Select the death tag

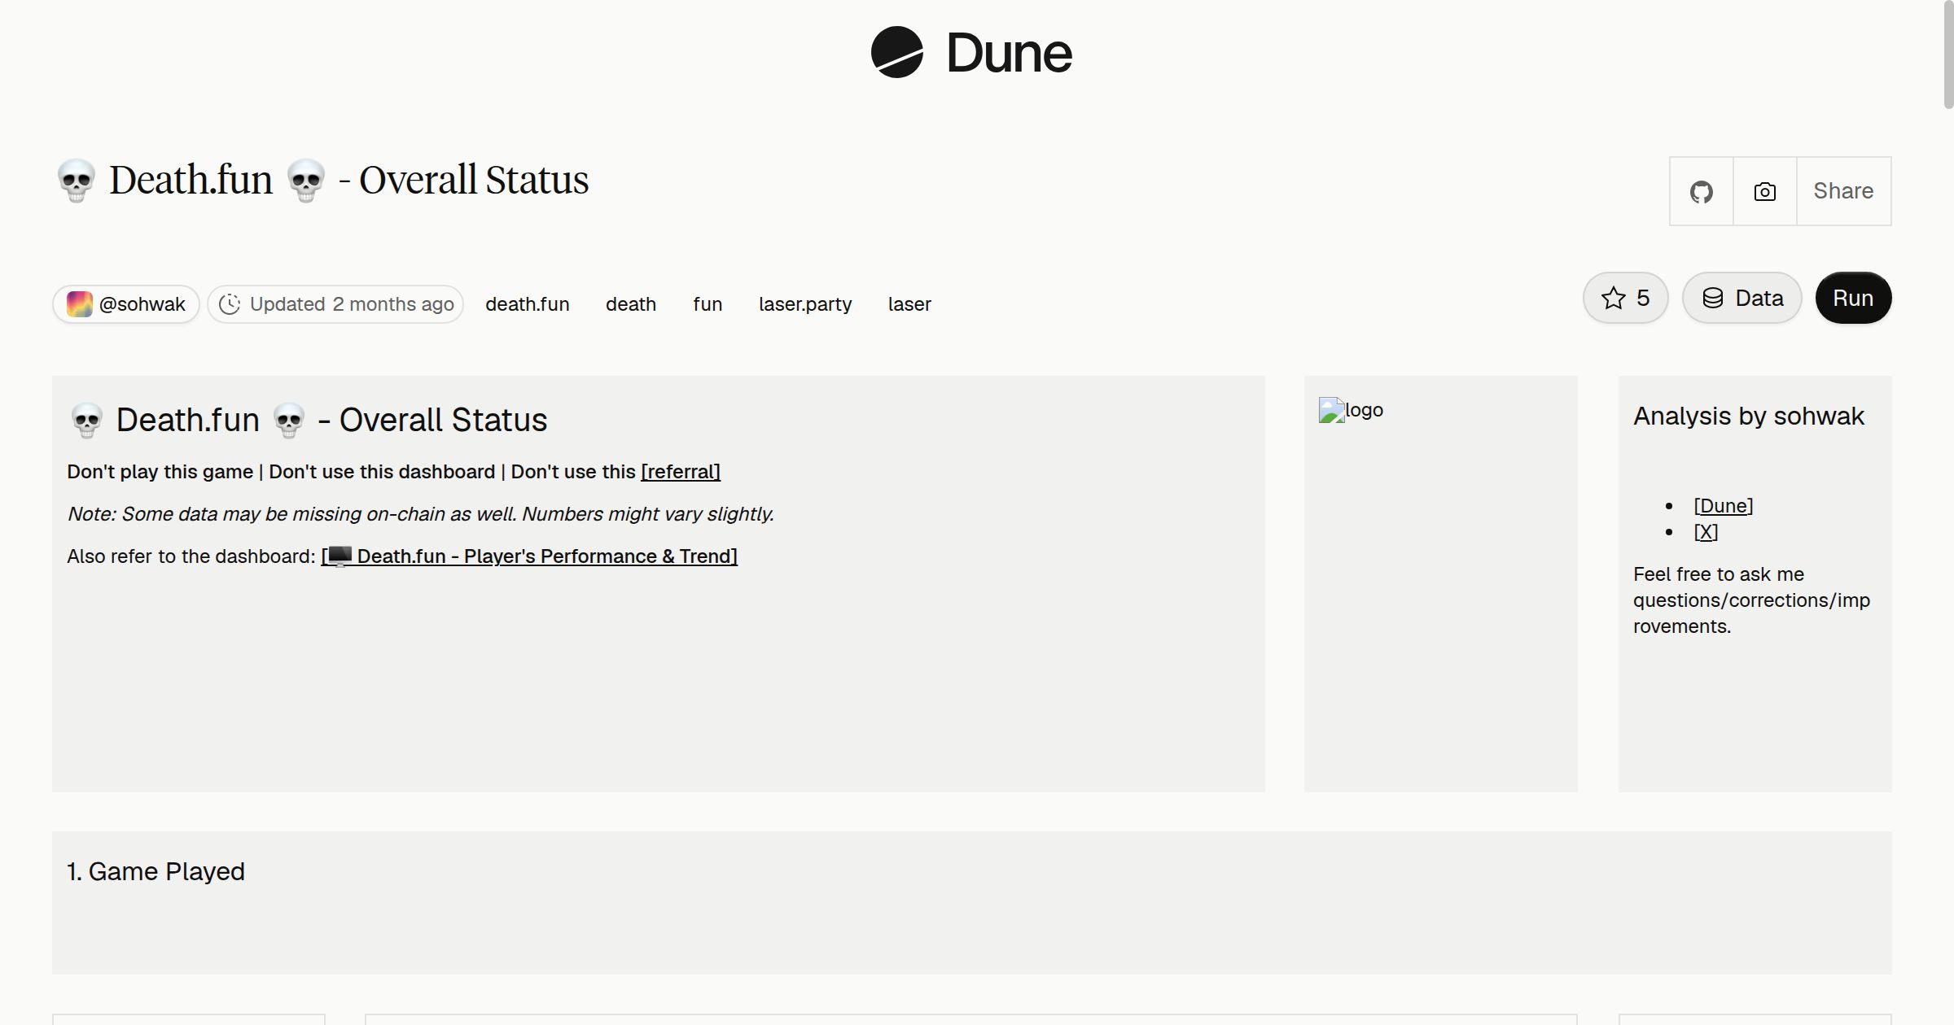(x=631, y=304)
